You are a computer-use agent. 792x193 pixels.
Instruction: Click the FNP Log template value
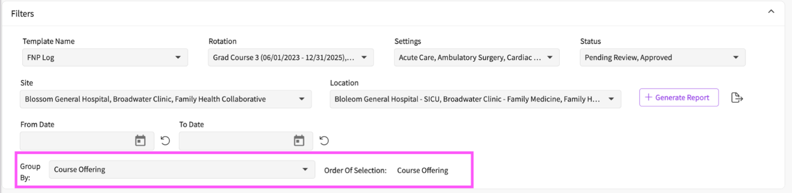click(41, 57)
